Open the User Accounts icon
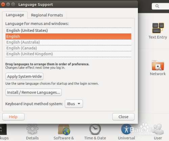 pyautogui.click(x=158, y=129)
